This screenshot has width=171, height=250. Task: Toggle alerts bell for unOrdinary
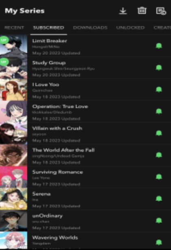[159, 221]
